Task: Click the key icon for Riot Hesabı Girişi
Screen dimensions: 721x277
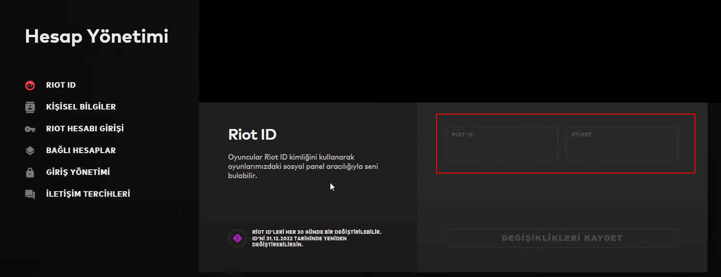Action: (x=30, y=129)
